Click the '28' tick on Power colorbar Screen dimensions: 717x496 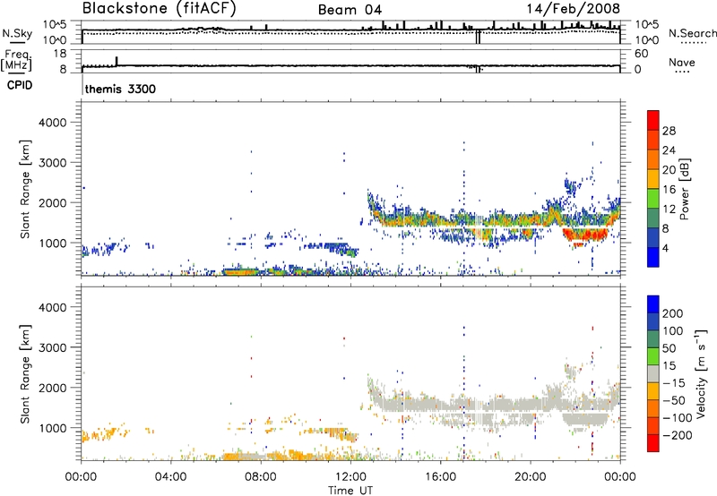pos(669,131)
